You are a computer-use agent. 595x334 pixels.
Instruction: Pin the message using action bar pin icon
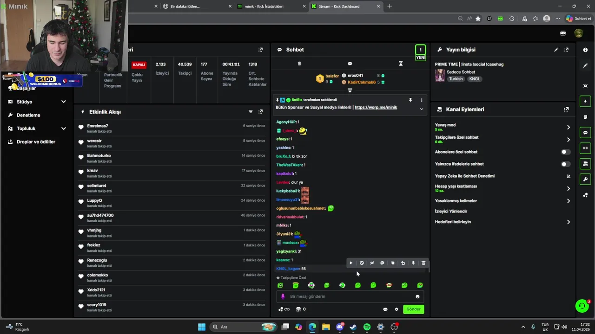click(413, 263)
